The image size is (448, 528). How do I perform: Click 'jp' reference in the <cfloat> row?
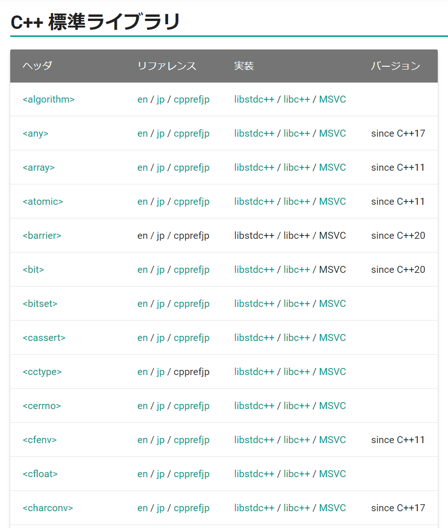click(161, 474)
